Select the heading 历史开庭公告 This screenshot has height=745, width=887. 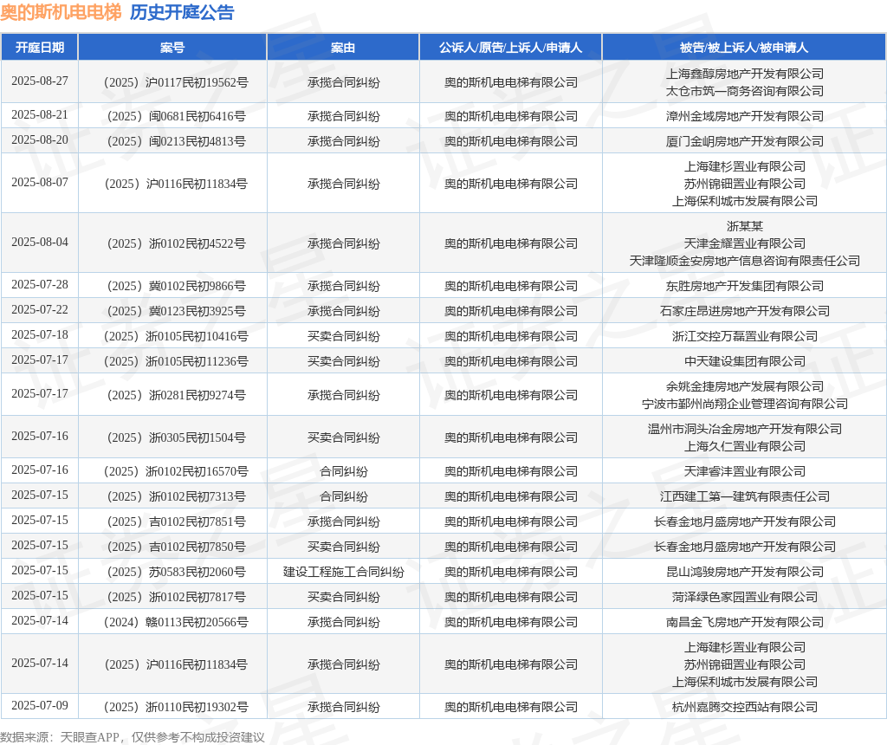[182, 12]
